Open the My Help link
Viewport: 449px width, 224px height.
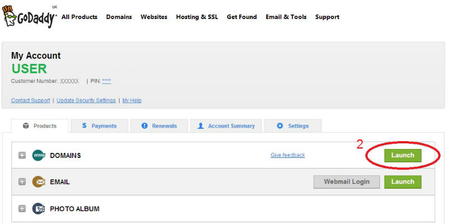(x=132, y=101)
